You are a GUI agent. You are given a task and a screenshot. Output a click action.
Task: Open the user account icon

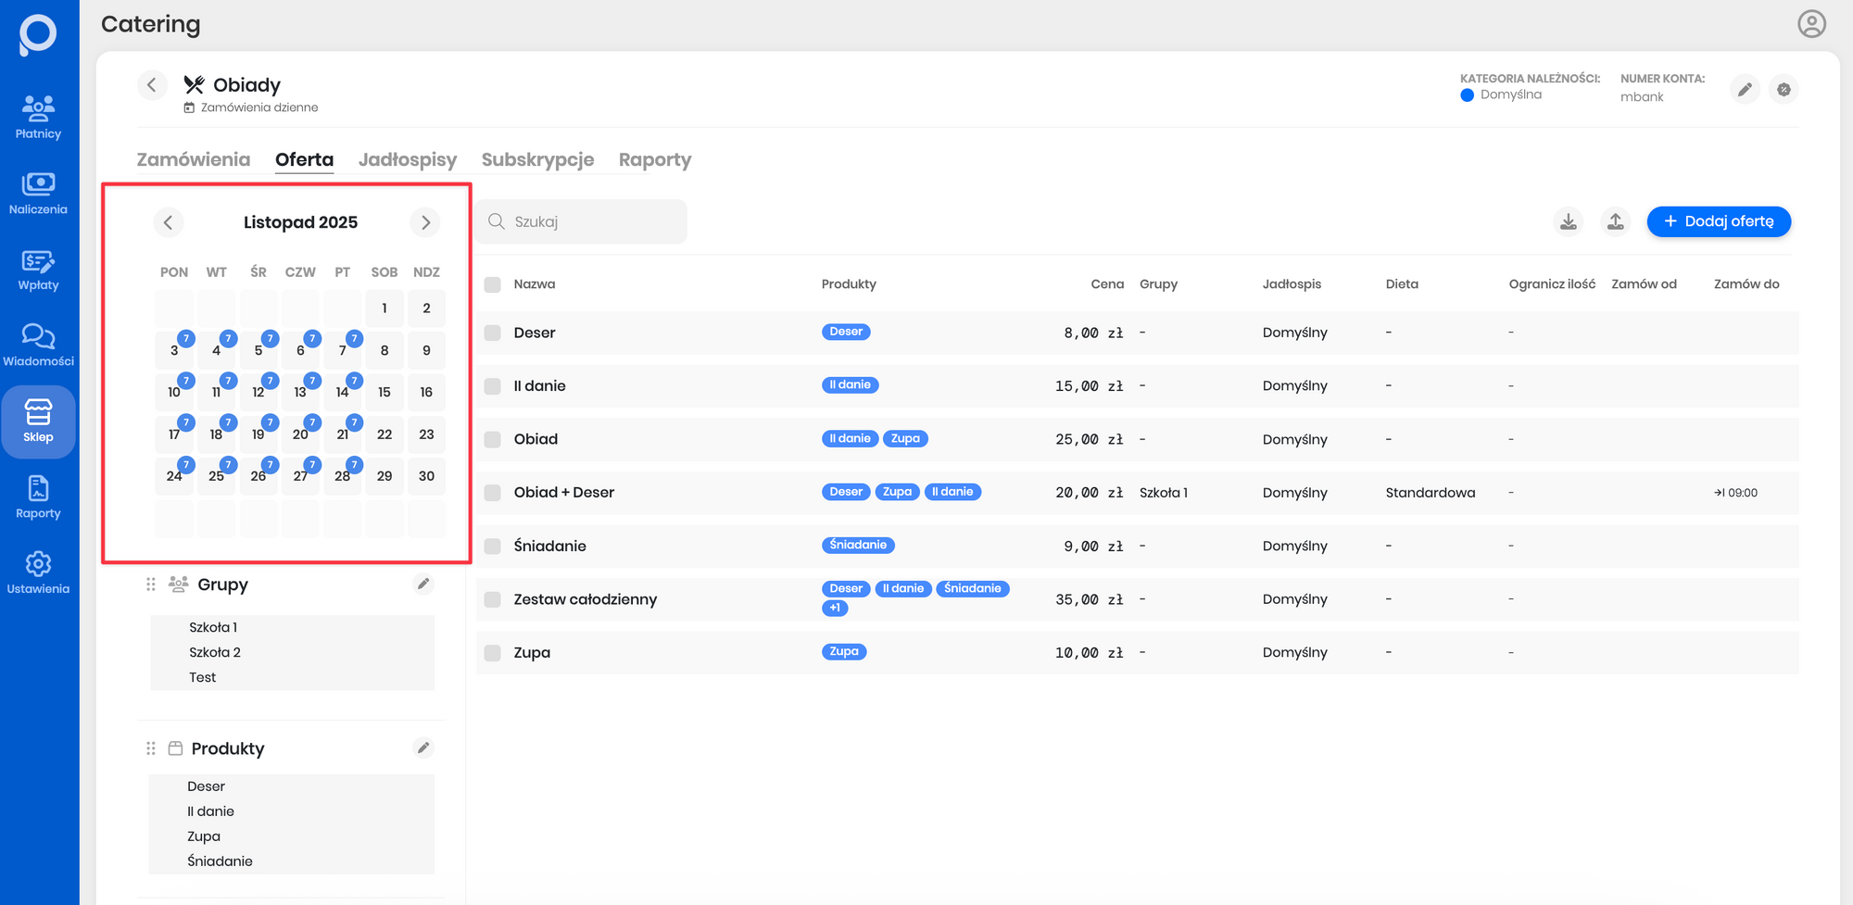pyautogui.click(x=1811, y=24)
